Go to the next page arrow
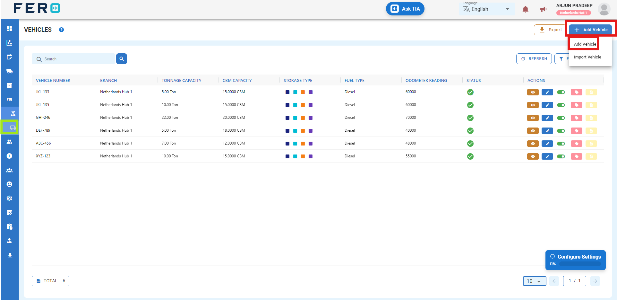The height and width of the screenshot is (300, 617). [x=595, y=281]
